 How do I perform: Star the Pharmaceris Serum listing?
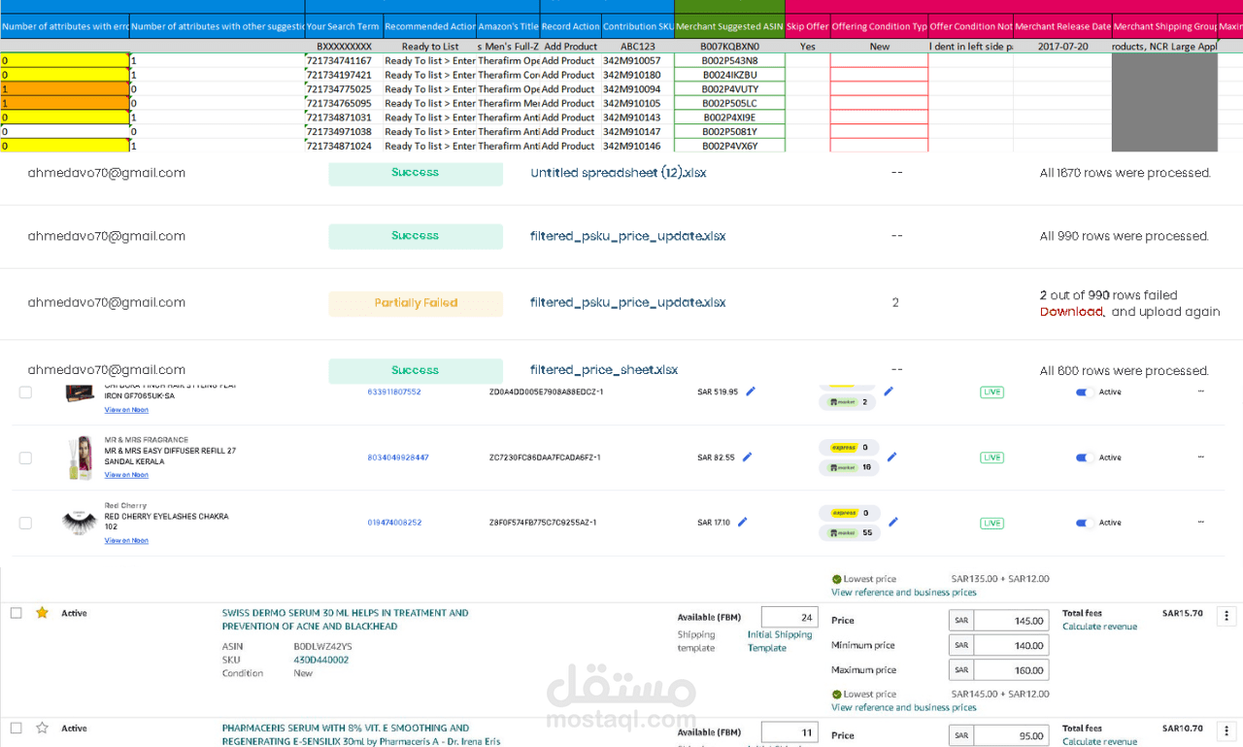pyautogui.click(x=42, y=728)
